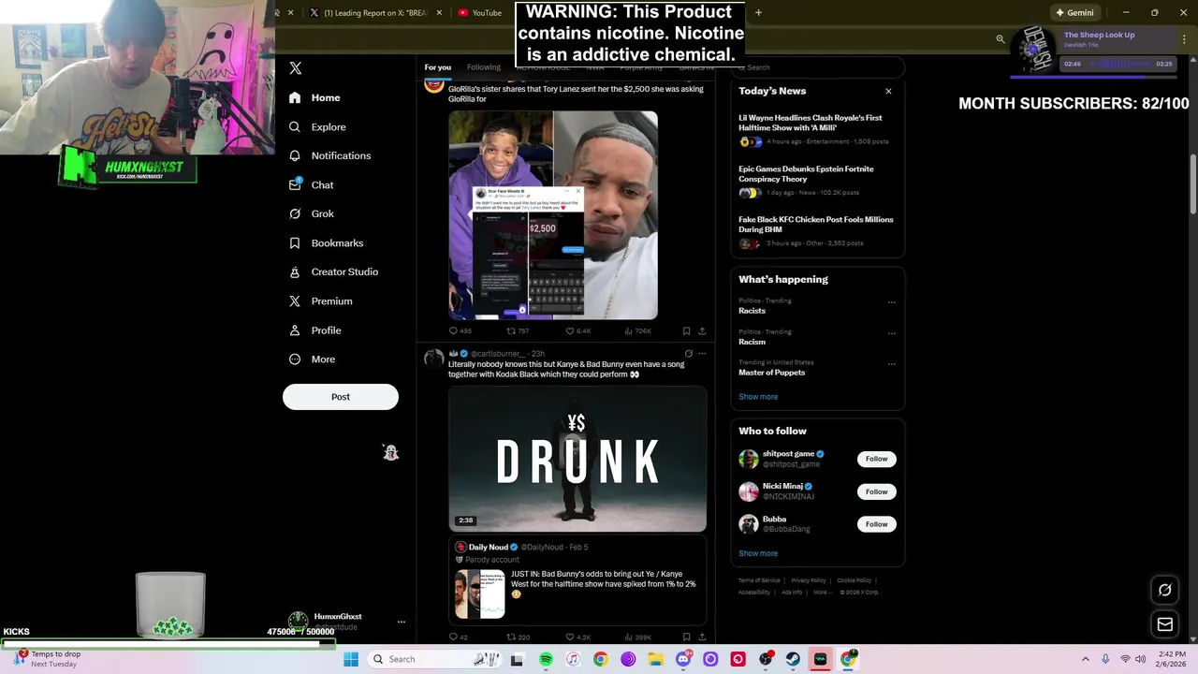Open the quoted Daily Noud post

[577, 580]
